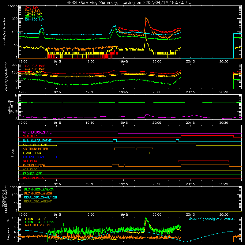Click the C flux class label
The image size is (245, 245).
(17, 103)
